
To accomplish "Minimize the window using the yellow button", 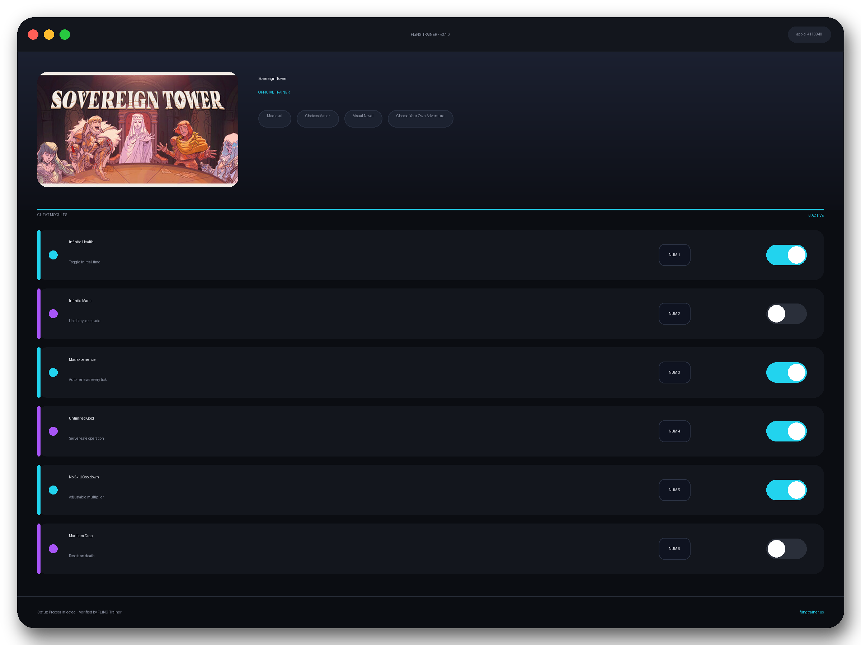I will click(49, 35).
